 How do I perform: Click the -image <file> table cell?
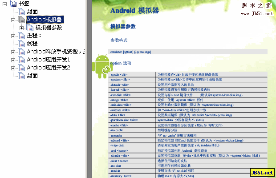point(132,100)
